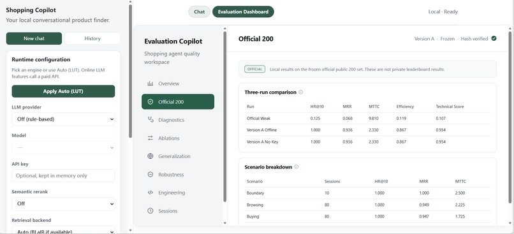Image resolution: width=514 pixels, height=234 pixels.
Task: Click the green hash verified checkmark icon
Action: click(494, 38)
